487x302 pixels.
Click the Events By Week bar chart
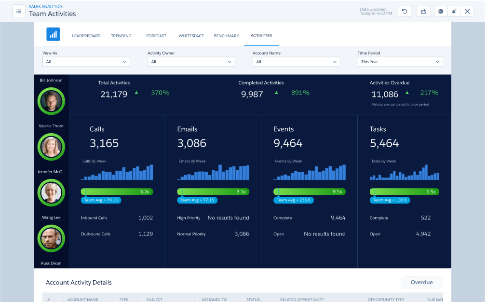click(310, 173)
